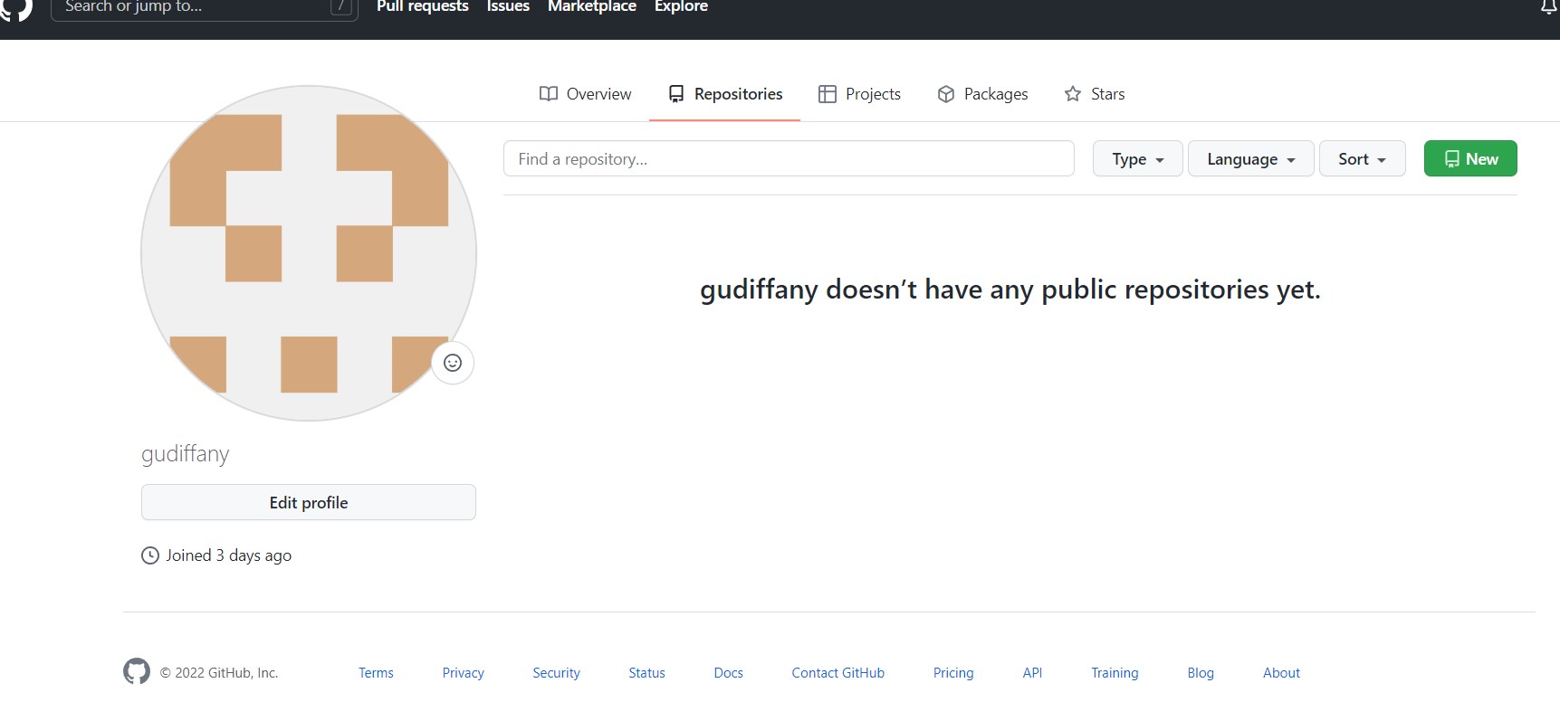Screen dimensions: 1560x721
Task: Click the Find a repository search box
Action: (789, 158)
